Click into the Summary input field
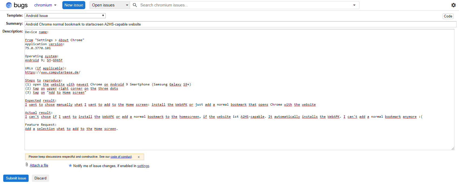Viewport: 459px width, 184px height. coord(240,24)
